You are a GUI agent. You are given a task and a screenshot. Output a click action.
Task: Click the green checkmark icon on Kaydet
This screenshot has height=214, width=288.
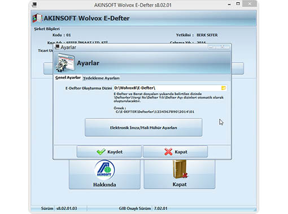pos(101,151)
